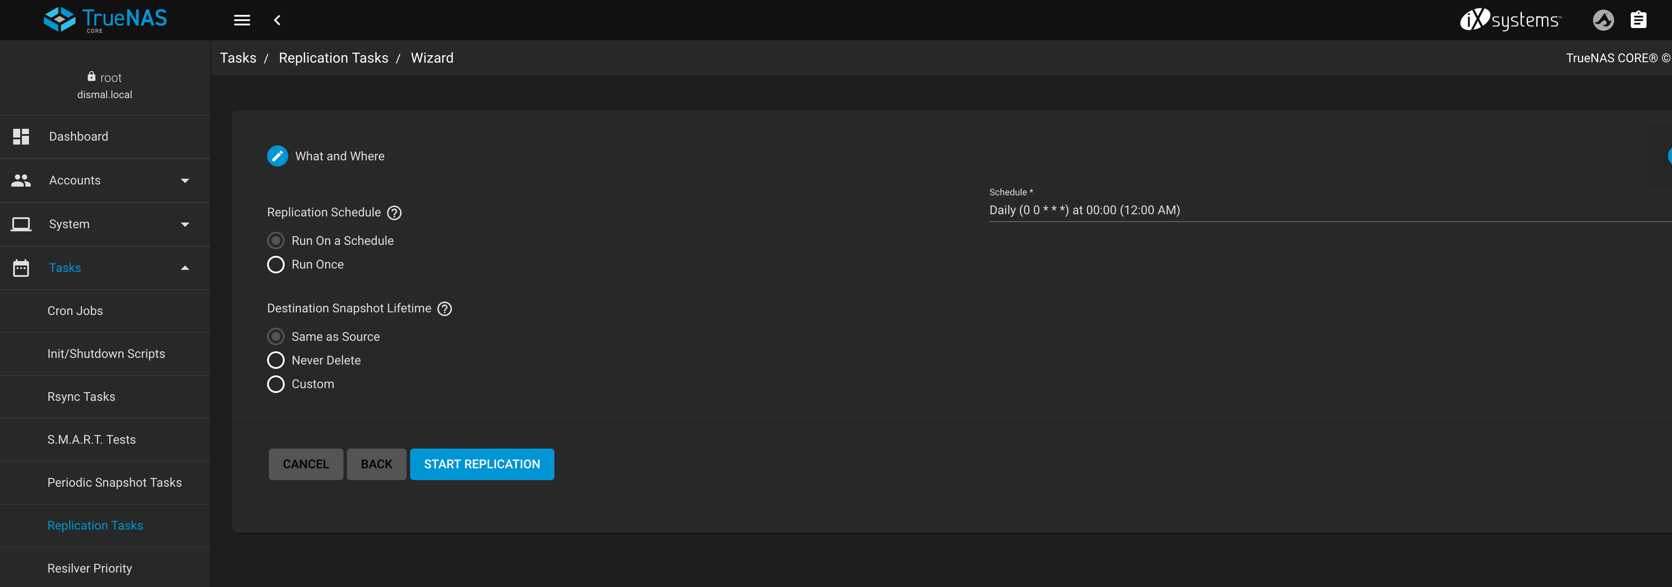Open the Destination Snapshot Lifetime help tooltip
The height and width of the screenshot is (587, 1672).
444,309
